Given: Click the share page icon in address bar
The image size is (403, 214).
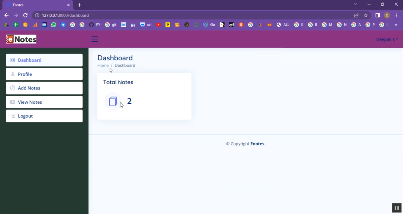Looking at the screenshot, I should [x=356, y=16].
